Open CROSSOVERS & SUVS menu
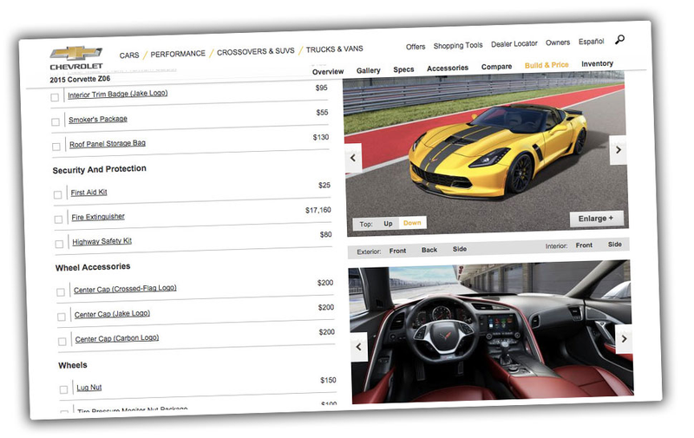 coord(256,51)
